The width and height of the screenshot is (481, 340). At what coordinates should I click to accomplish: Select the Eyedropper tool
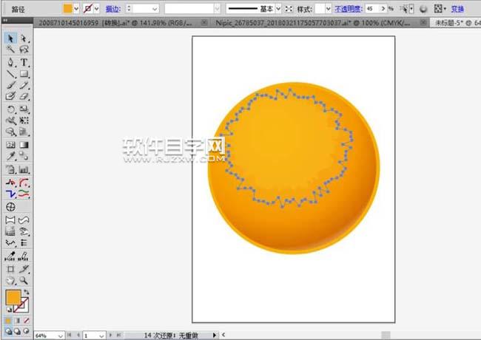tap(10, 156)
